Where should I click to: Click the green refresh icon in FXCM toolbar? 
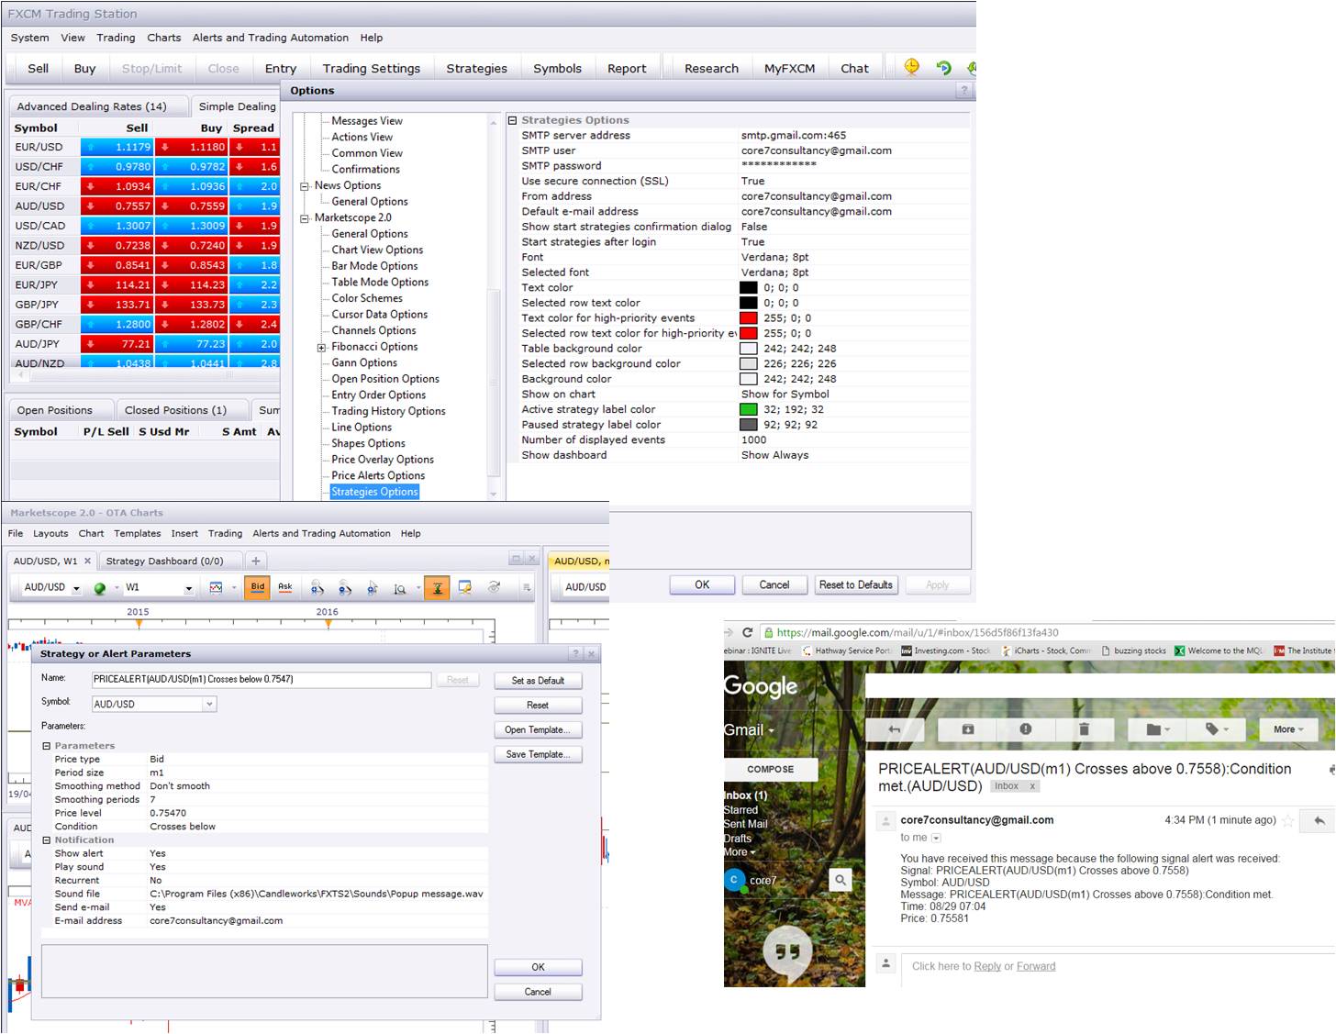coord(943,67)
